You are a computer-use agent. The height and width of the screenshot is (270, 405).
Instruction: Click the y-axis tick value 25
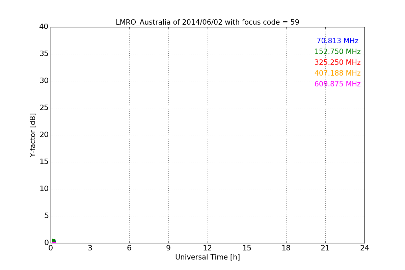44,108
